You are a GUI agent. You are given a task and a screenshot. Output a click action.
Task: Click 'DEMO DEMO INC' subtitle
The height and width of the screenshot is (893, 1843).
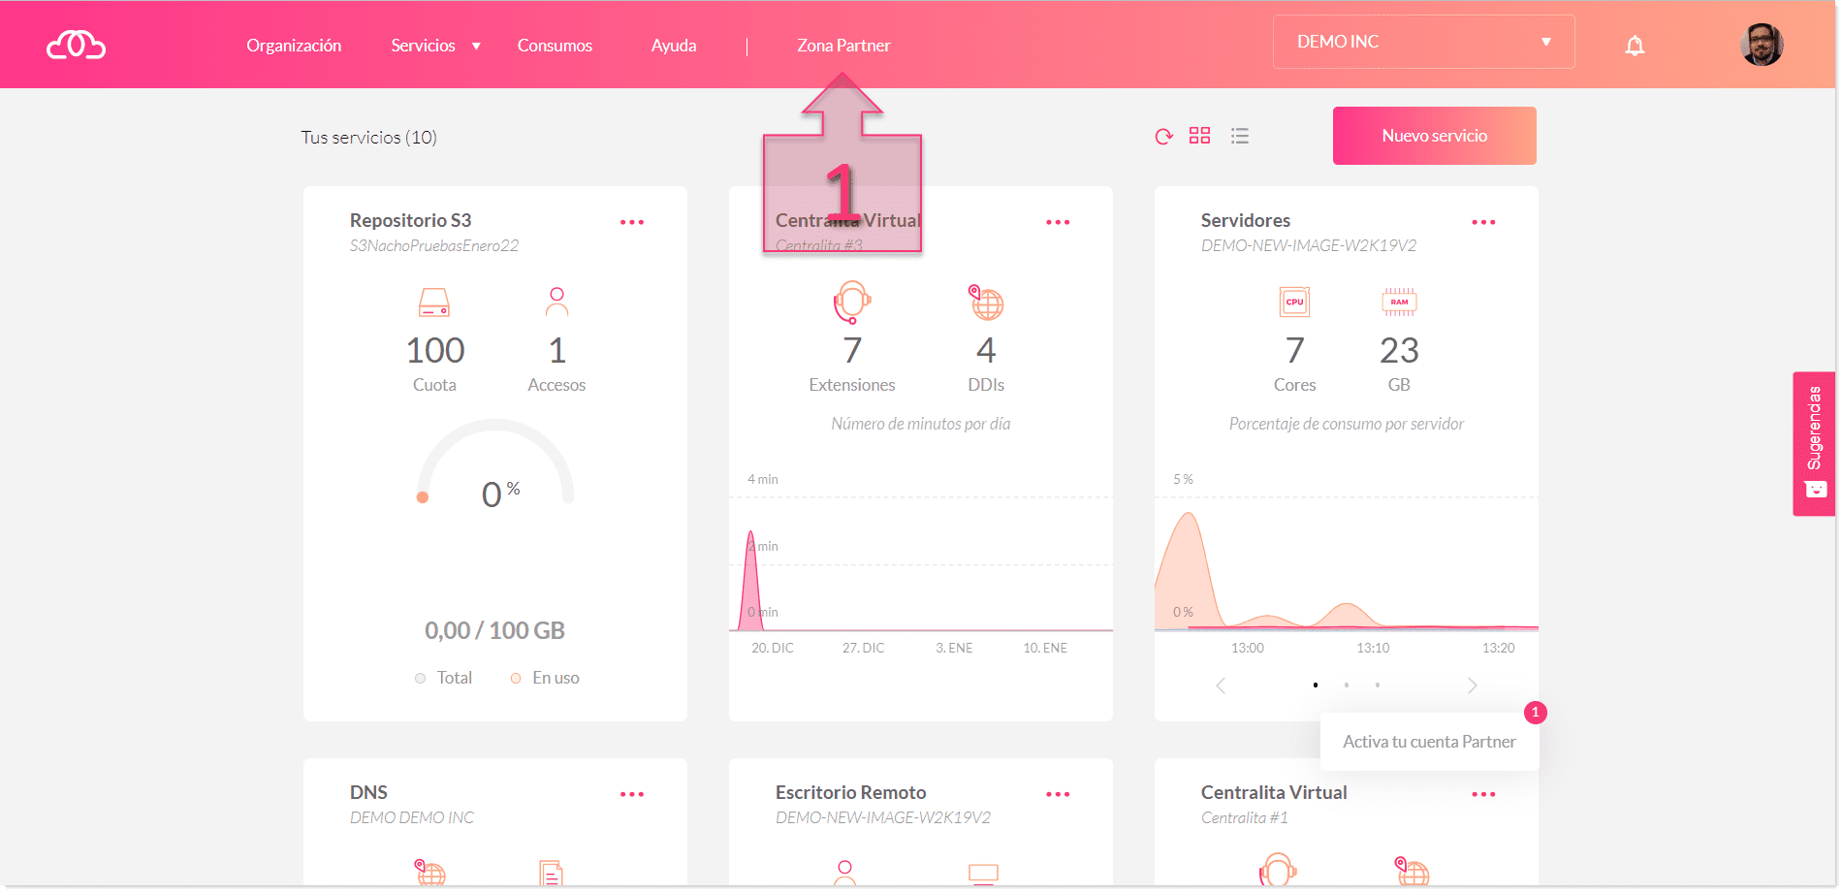(412, 817)
